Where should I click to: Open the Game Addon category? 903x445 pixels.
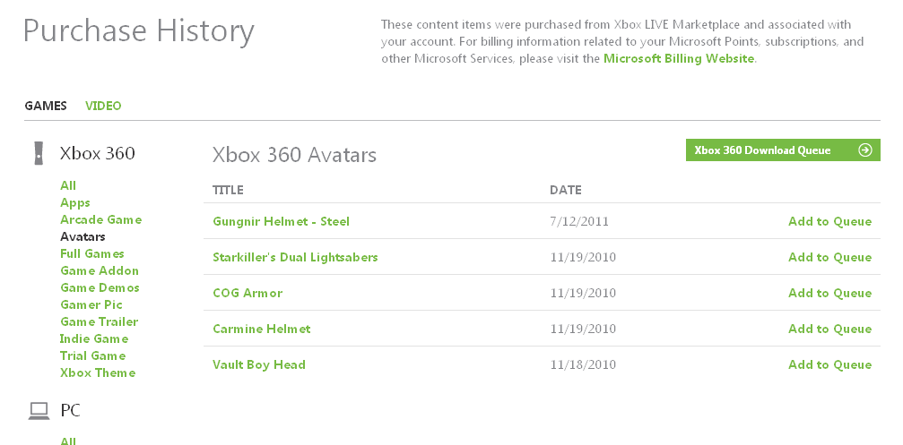click(x=100, y=270)
